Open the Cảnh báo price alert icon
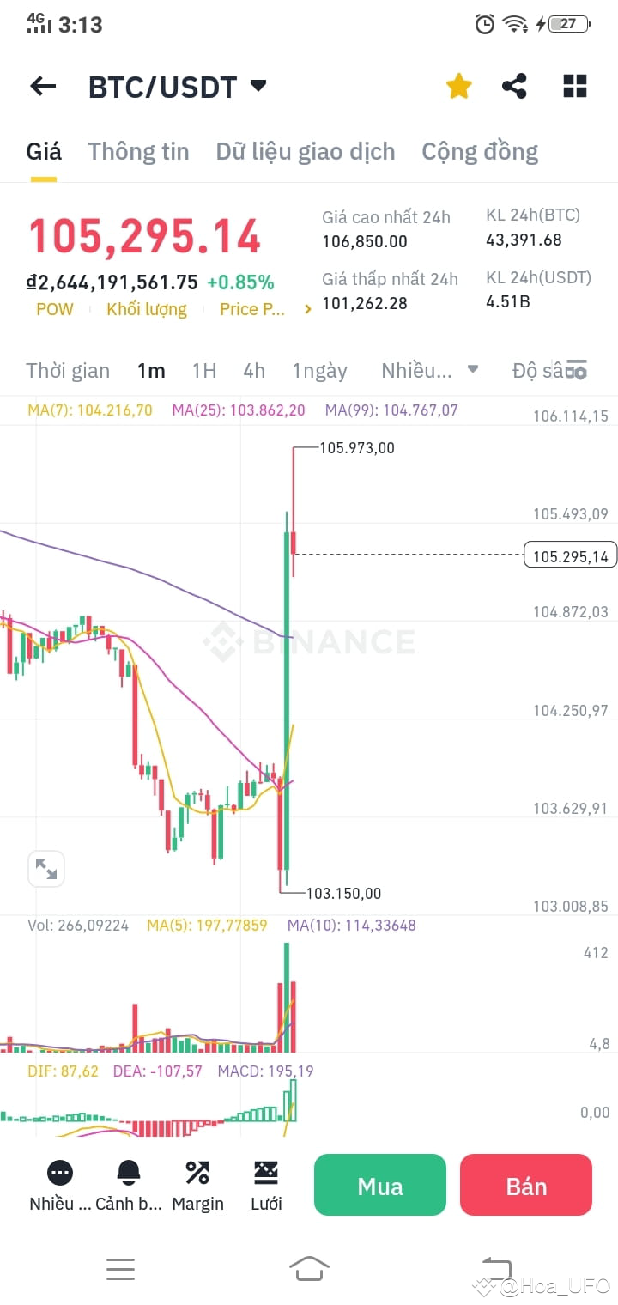The image size is (618, 1305). click(129, 1172)
